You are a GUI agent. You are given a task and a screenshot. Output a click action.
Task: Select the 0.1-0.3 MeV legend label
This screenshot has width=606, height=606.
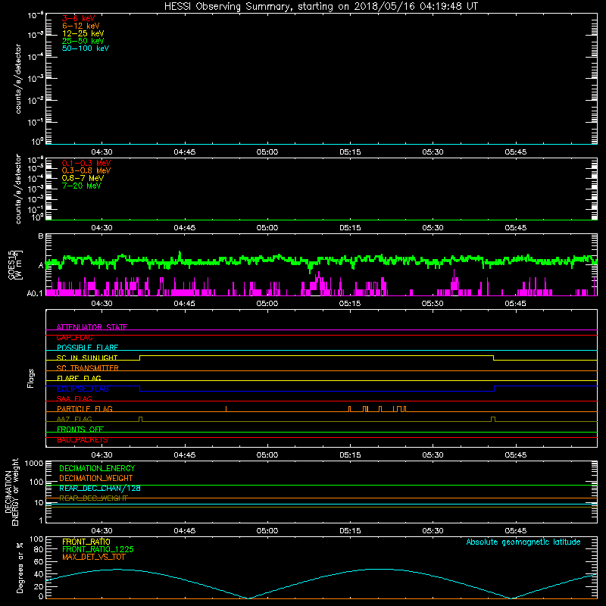coord(86,163)
